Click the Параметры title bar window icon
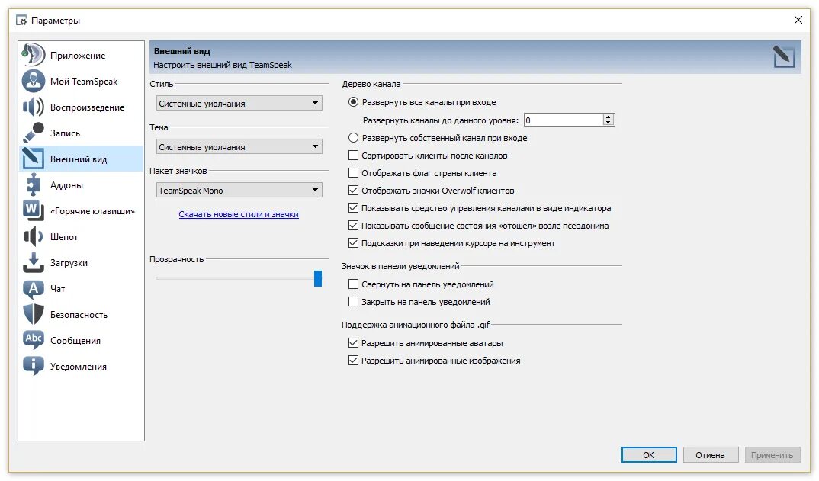Screen dimensions: 819x481 [x=21, y=21]
